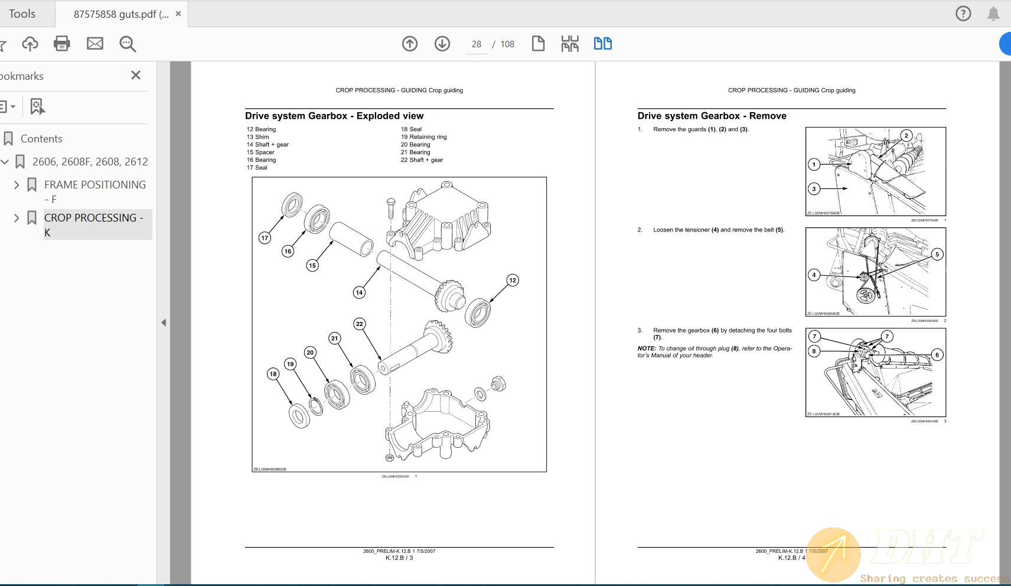Switch to the Tools tab

coord(22,13)
